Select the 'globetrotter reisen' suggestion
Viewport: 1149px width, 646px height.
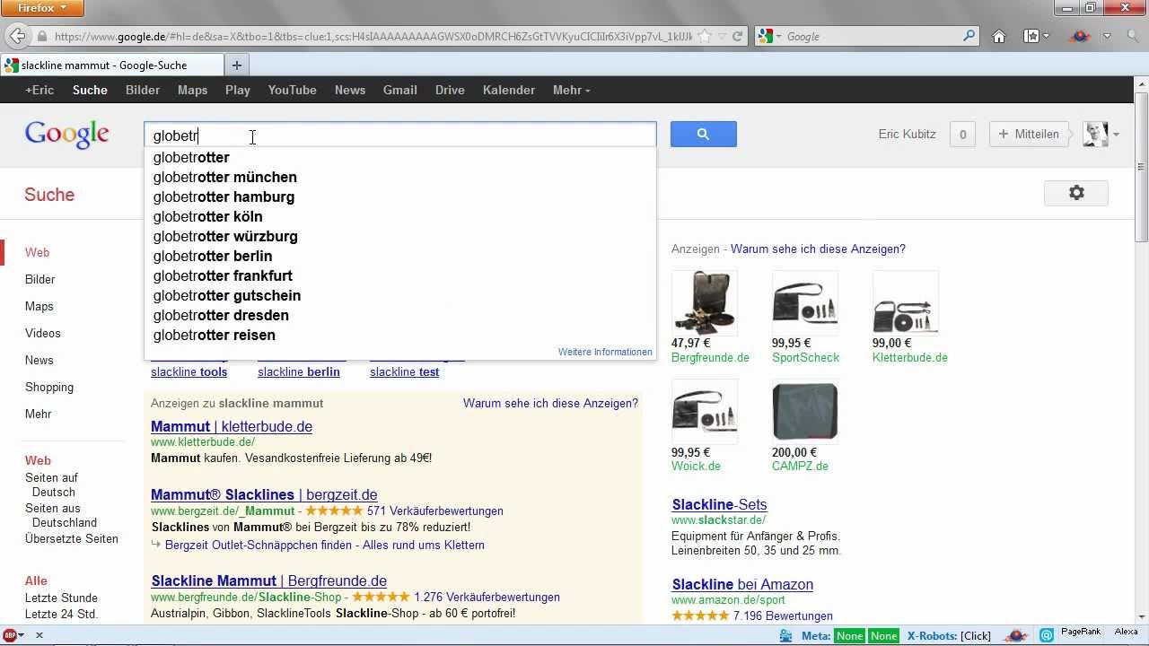[399, 335]
